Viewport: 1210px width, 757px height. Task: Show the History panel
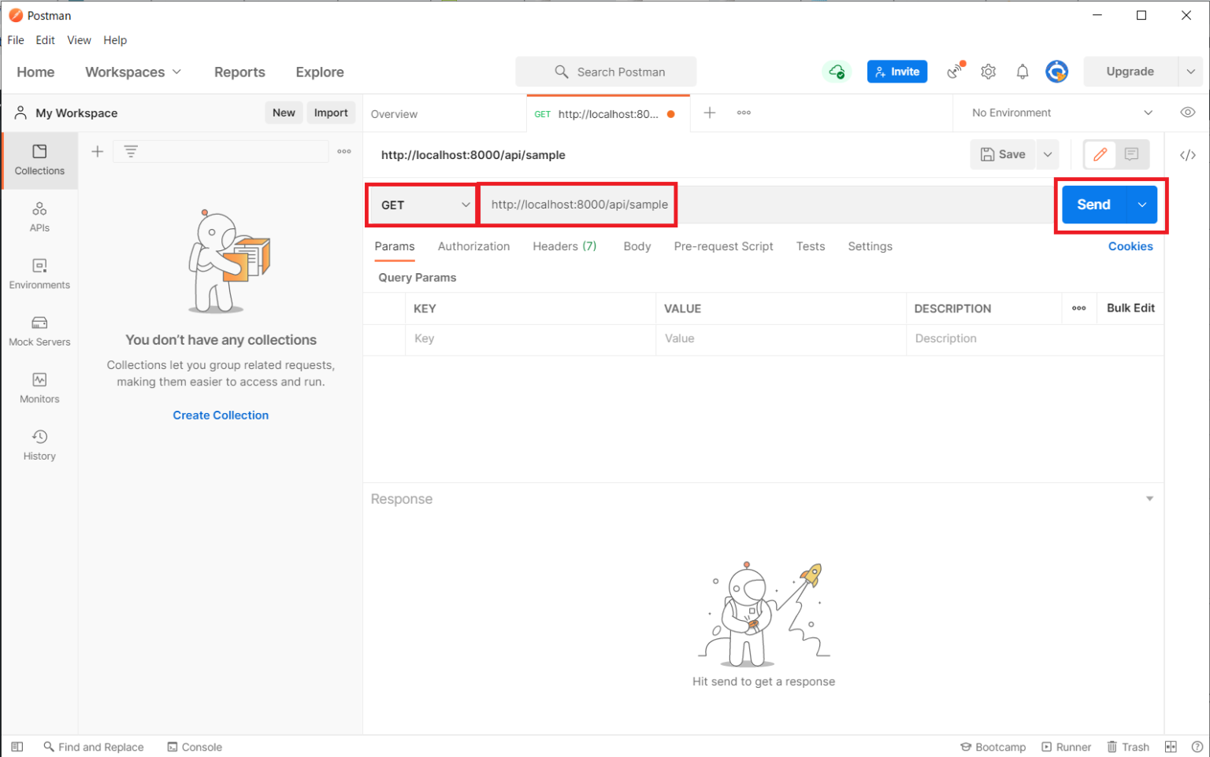point(39,445)
